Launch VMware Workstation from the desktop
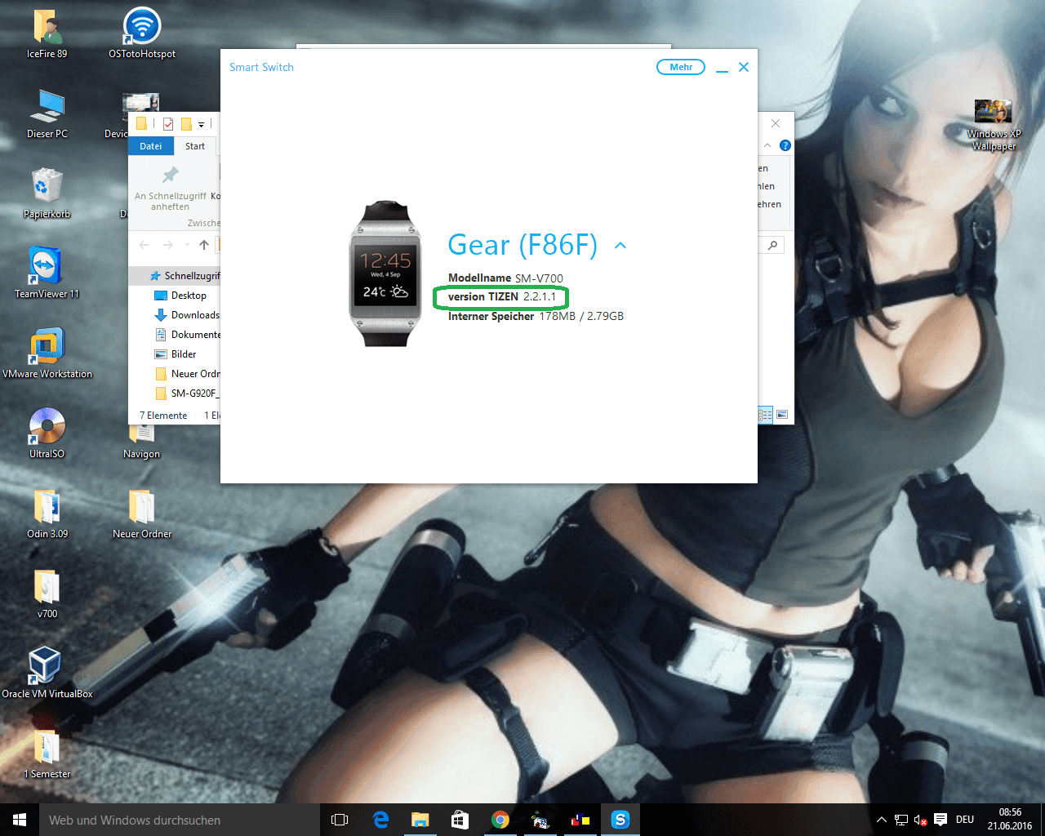The height and width of the screenshot is (836, 1045). pos(47,354)
